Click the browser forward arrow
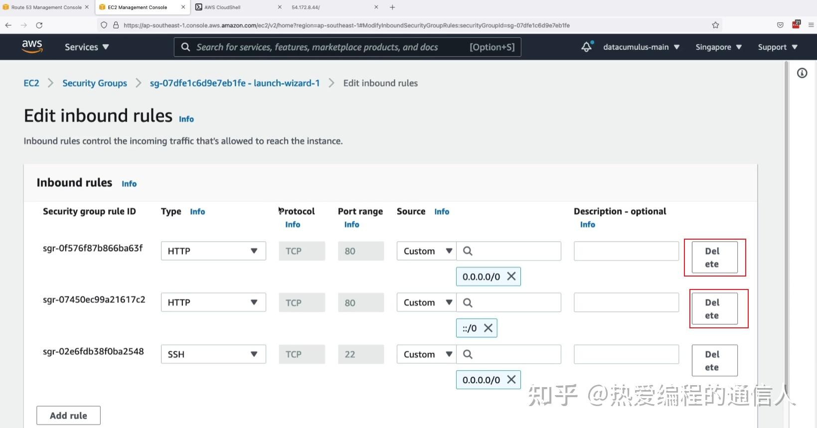 (23, 25)
